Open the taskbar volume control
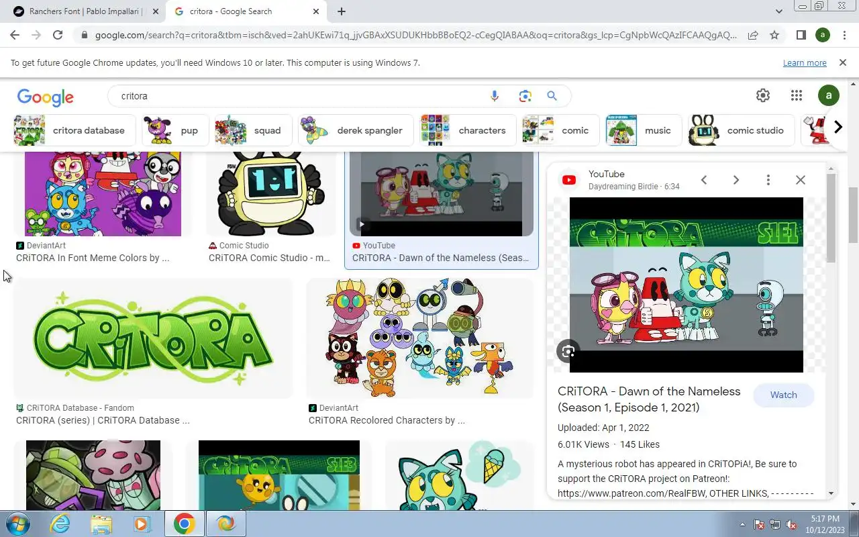Viewport: 859px width, 537px height. point(792,524)
